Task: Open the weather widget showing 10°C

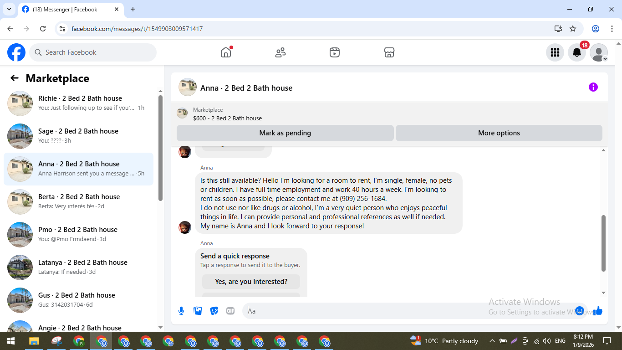Action: (444, 341)
